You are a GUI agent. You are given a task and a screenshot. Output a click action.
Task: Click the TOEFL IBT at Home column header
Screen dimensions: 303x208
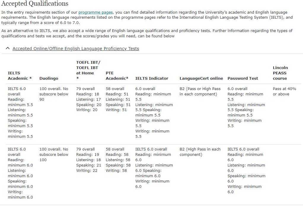88,70
